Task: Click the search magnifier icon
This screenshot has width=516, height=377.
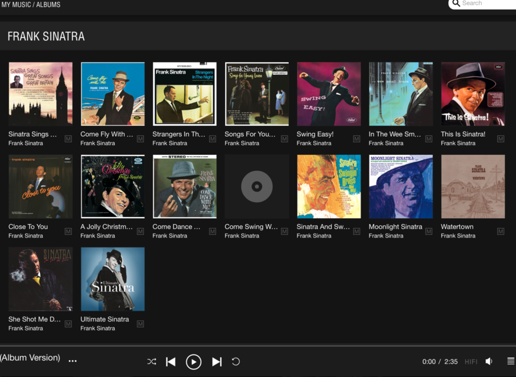Action: 456,3
